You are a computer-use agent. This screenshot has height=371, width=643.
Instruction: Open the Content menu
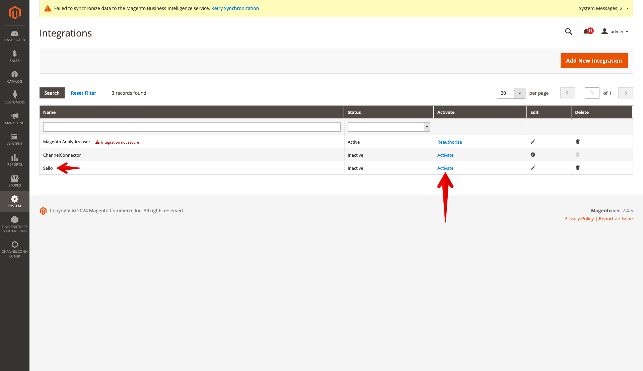click(x=15, y=140)
